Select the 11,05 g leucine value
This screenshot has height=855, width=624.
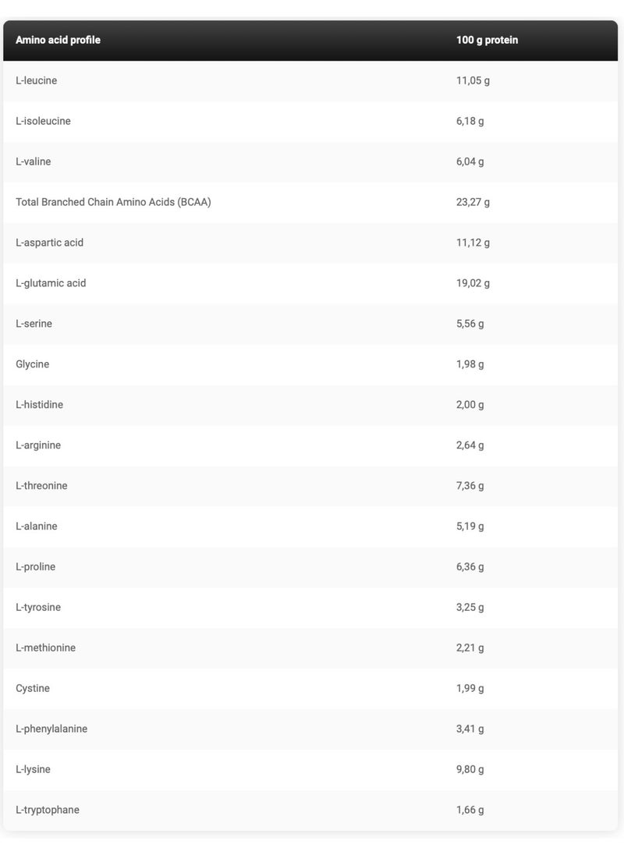pyautogui.click(x=473, y=80)
